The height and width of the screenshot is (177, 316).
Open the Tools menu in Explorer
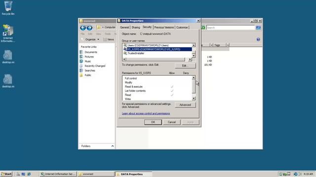click(108, 34)
